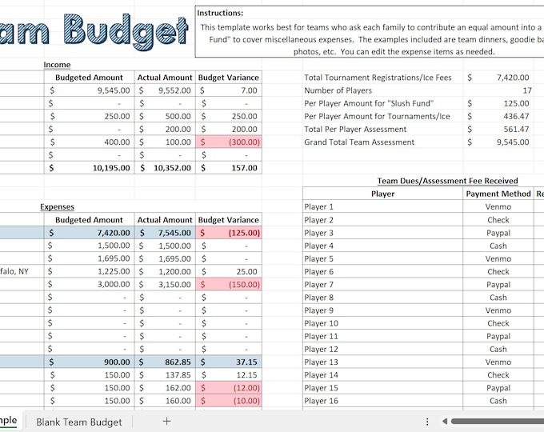Select Total Tournament Registrations/Ice Fees label

pyautogui.click(x=378, y=78)
